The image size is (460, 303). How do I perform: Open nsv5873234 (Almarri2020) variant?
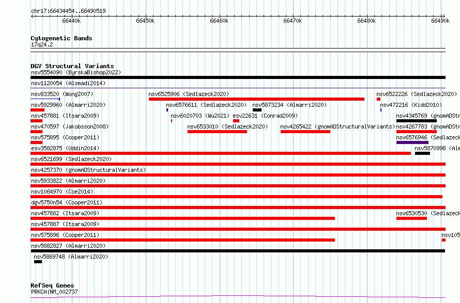289,105
